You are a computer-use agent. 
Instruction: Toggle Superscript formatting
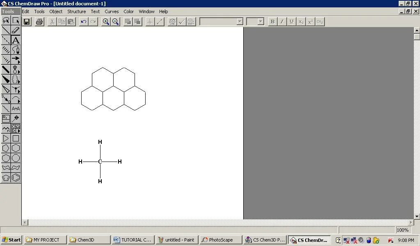310,22
